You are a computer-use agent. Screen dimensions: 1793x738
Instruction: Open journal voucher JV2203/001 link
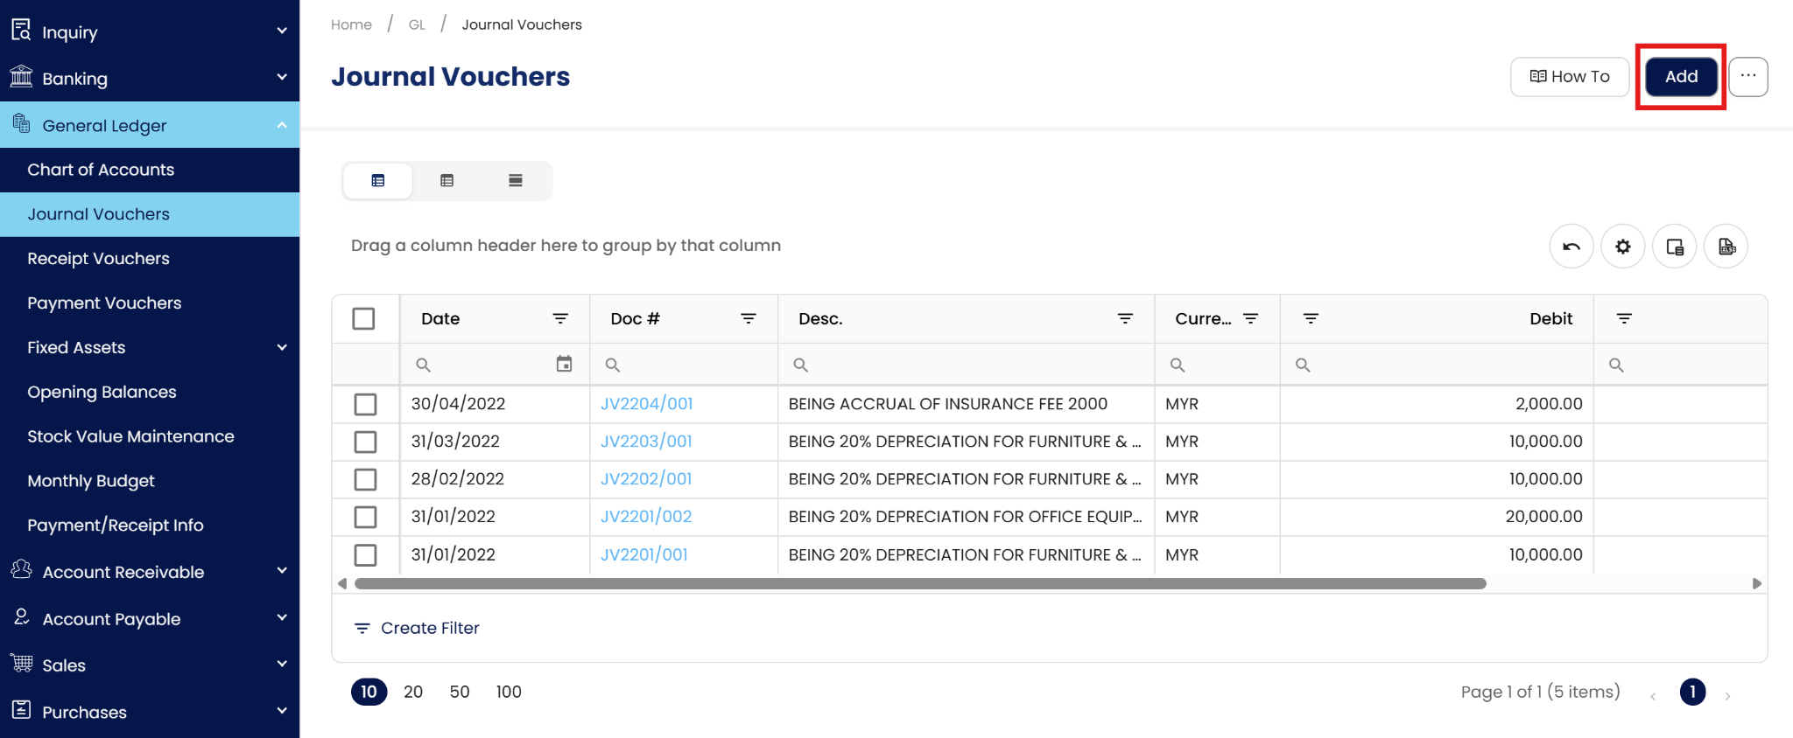click(x=646, y=442)
